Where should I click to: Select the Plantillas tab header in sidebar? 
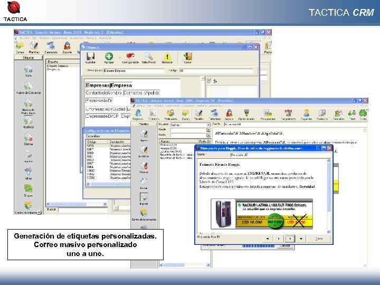(x=144, y=124)
